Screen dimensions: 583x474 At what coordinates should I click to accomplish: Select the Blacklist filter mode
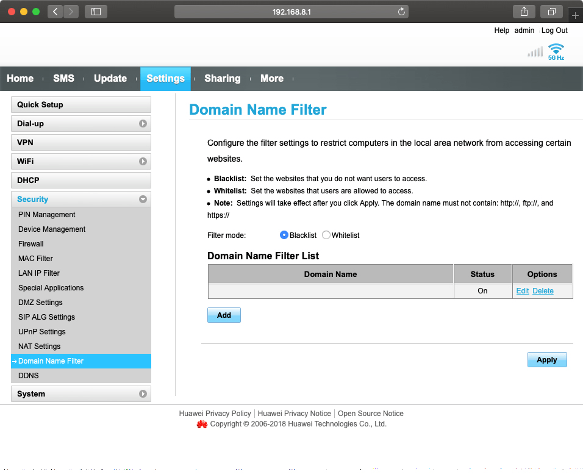click(284, 235)
